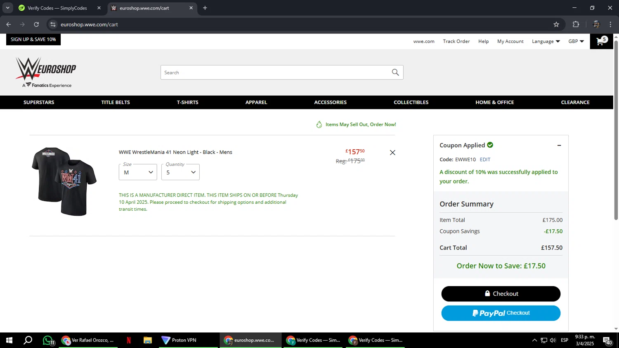Open the CLEARANCE menu
The image size is (619, 348).
(575, 102)
